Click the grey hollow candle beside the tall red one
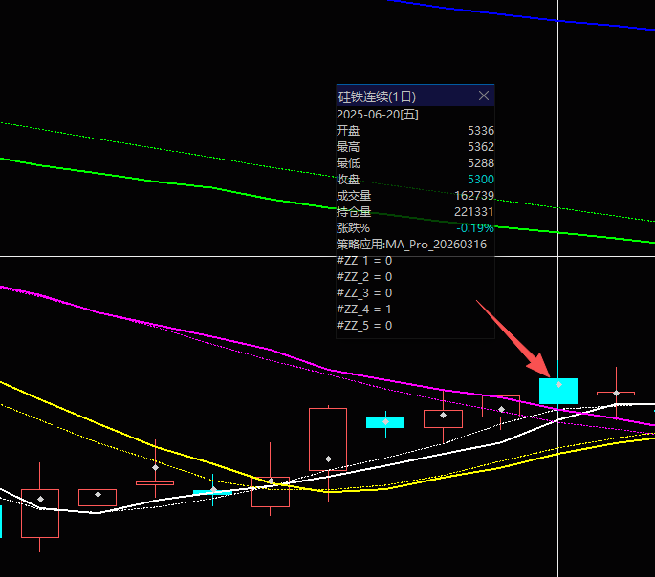The height and width of the screenshot is (577, 655). 443,418
